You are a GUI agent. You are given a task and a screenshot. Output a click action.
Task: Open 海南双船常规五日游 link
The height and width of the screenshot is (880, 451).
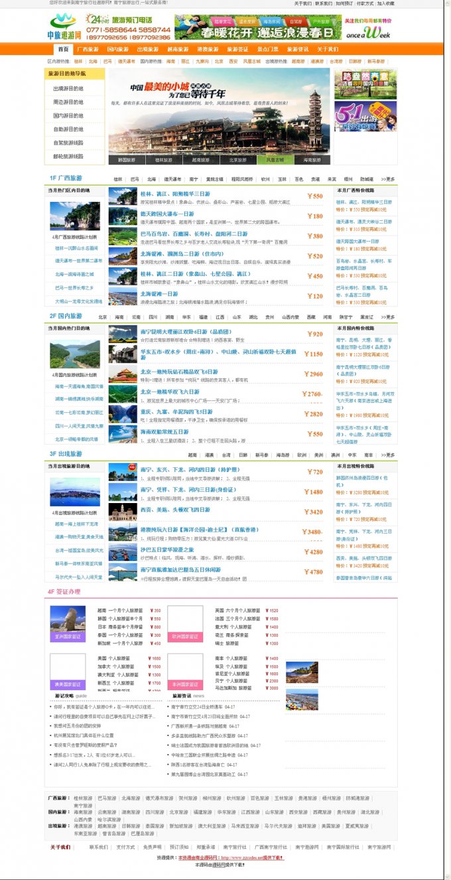(x=164, y=431)
